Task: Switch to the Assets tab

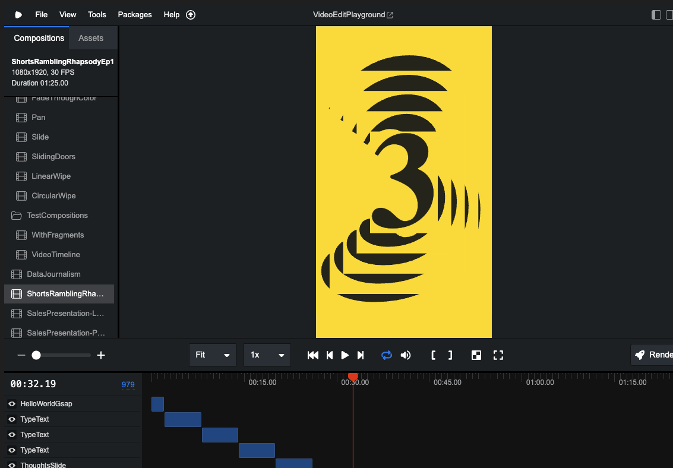Action: pos(91,38)
